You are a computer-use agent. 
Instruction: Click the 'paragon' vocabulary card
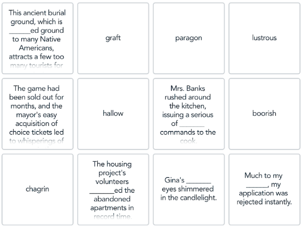click(x=188, y=38)
